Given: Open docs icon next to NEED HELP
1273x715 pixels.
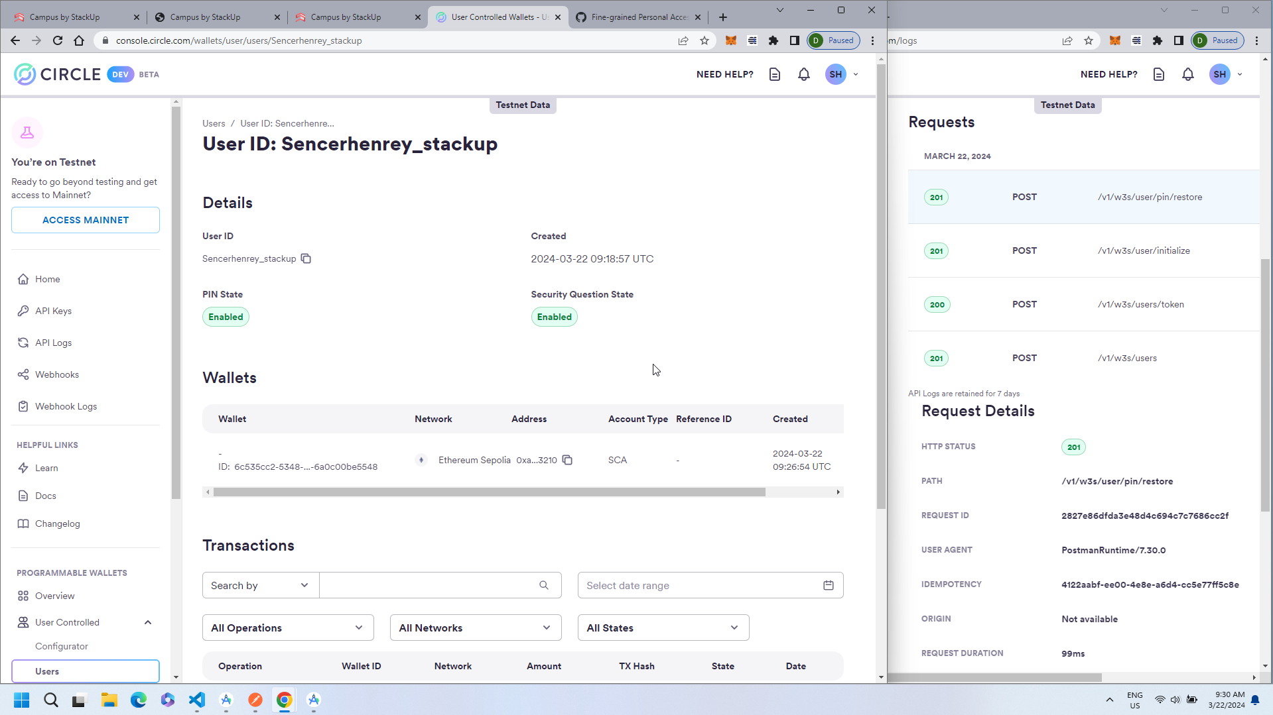Looking at the screenshot, I should tap(775, 74).
